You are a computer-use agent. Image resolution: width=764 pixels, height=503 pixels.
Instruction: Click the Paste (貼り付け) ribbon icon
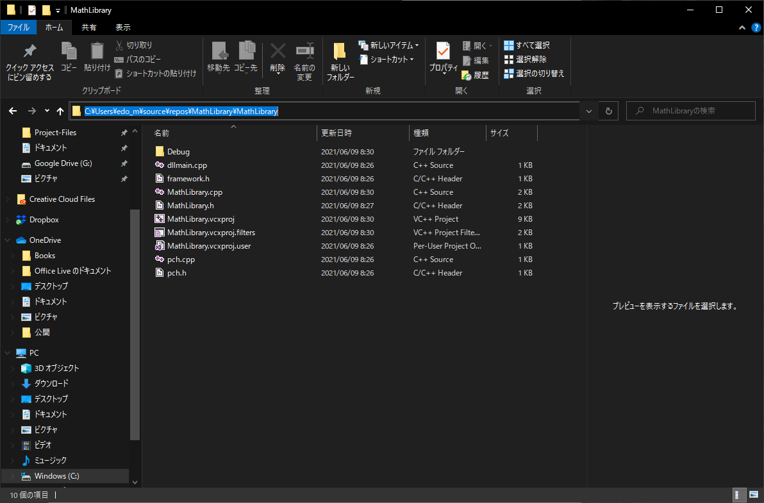(x=97, y=51)
